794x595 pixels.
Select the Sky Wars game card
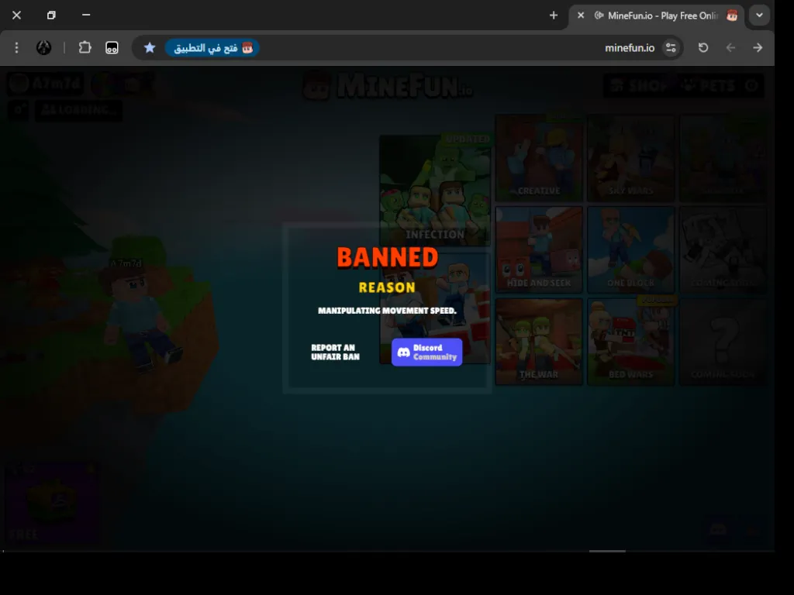pos(630,158)
